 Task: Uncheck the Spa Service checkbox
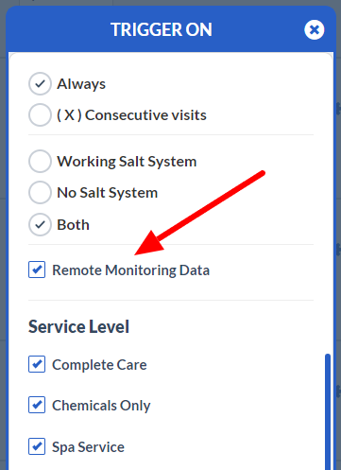pos(37,446)
